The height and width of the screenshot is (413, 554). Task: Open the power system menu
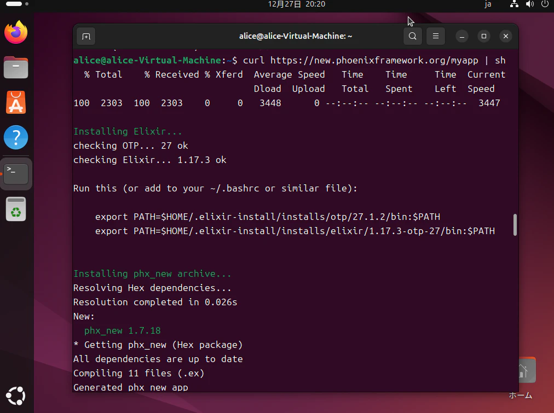point(545,4)
